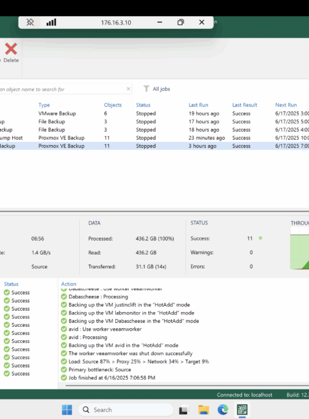Click the Status column header in object list

(11, 284)
